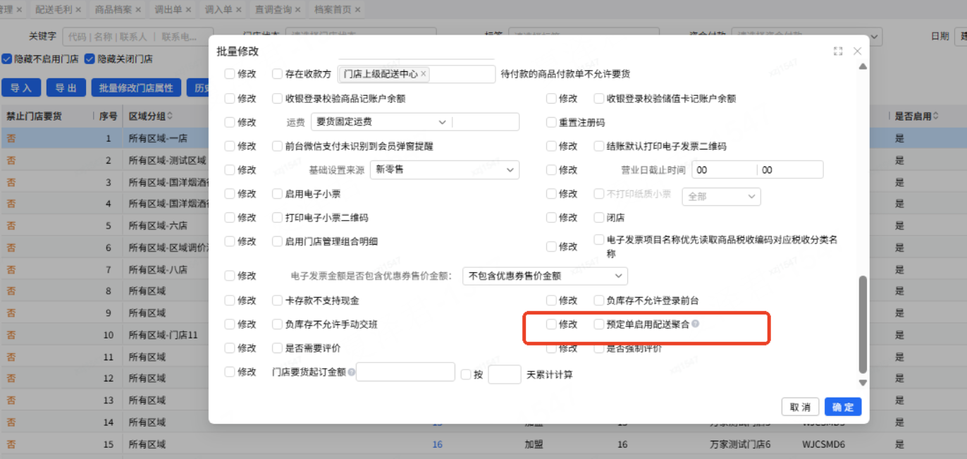Click 营业日截止时间 first 00 field
Screen dimensions: 967x459
coord(725,170)
